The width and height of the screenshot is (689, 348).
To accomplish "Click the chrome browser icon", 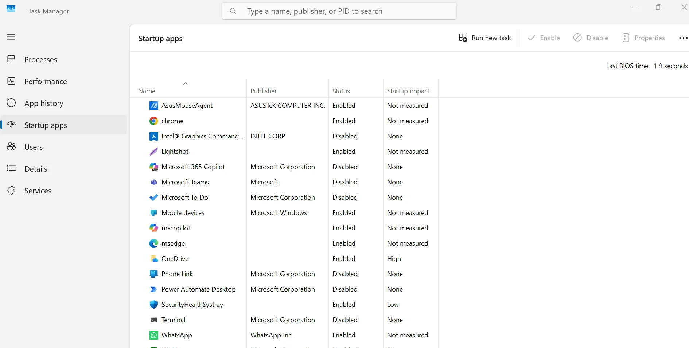I will point(154,121).
